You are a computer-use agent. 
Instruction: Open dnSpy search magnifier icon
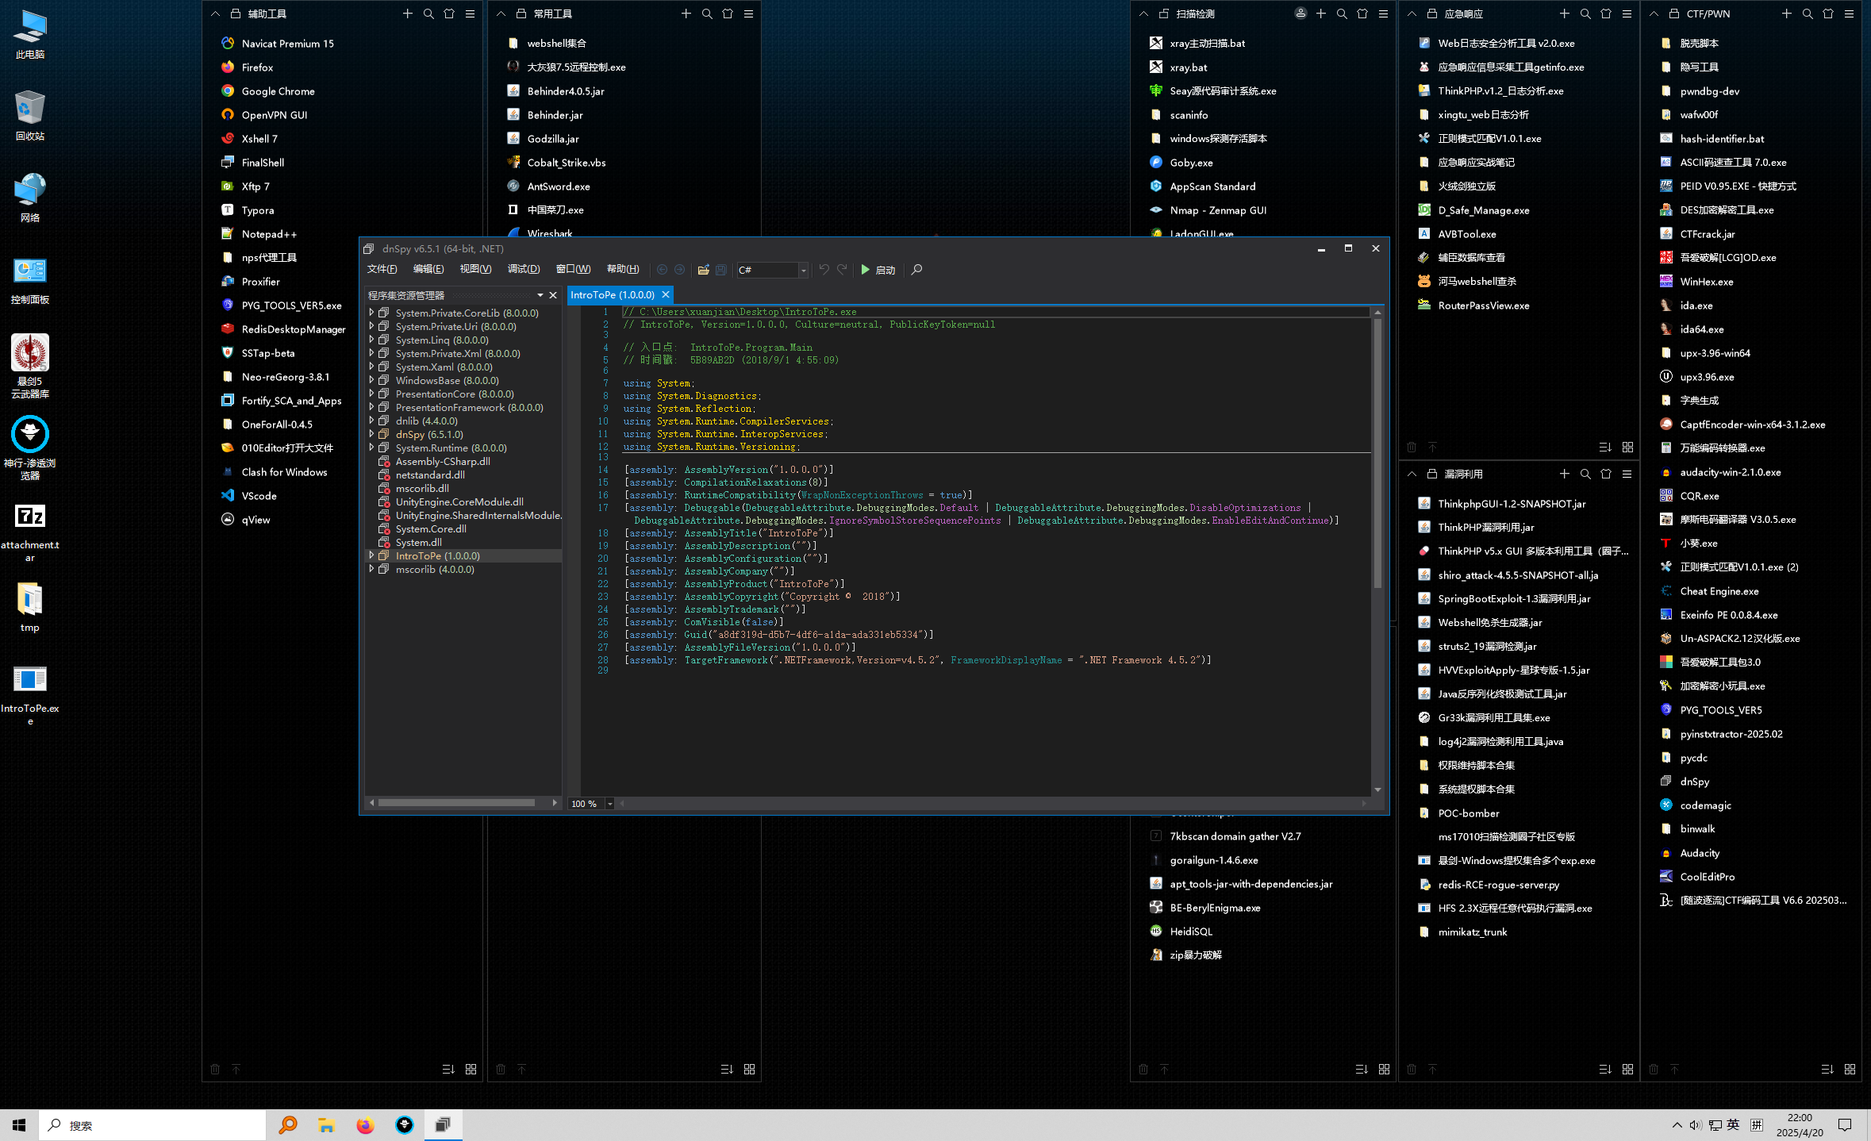(x=916, y=270)
